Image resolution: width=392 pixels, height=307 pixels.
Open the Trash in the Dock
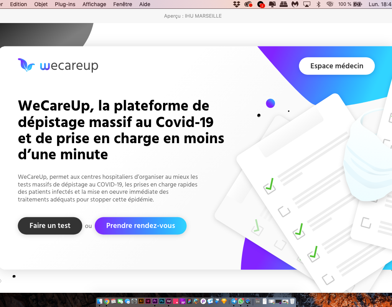292,301
